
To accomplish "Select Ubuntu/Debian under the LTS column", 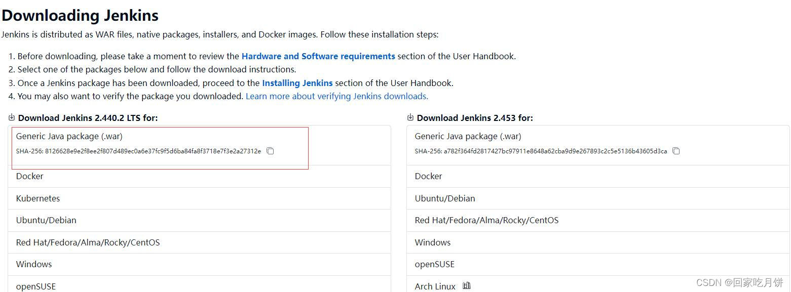I will pyautogui.click(x=199, y=220).
